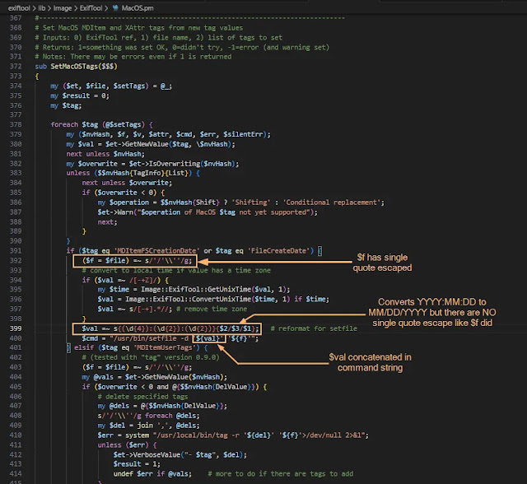Click the highlighted closing bracket on line 401
Screen dimensions: 527x484
68,347
